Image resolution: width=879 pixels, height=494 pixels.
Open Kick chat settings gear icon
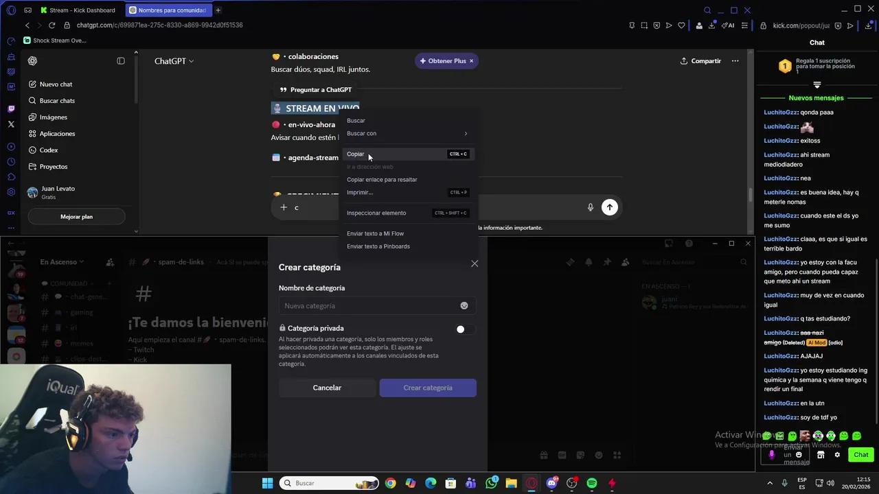coord(837,455)
